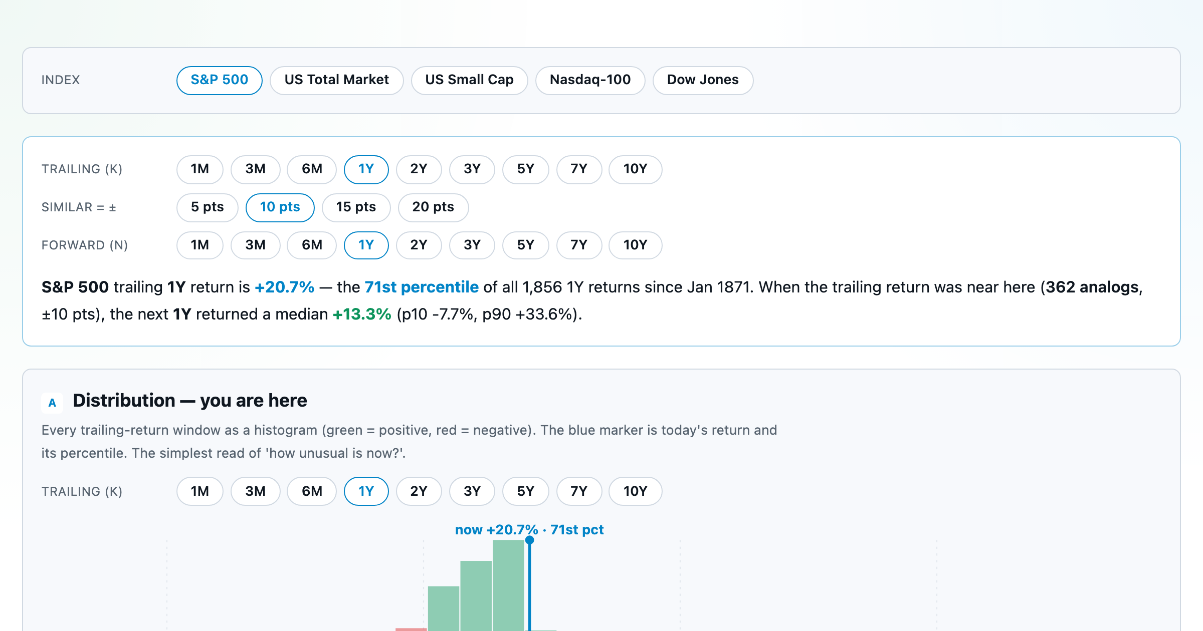
Task: Set Distribution chart trailing to 3M
Action: [x=256, y=492]
